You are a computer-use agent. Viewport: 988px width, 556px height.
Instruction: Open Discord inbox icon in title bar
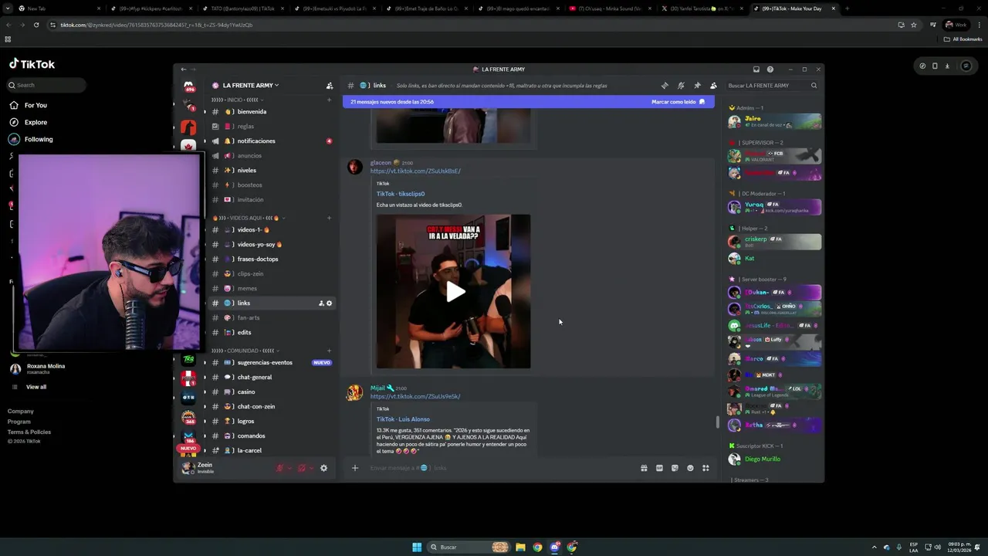pos(756,69)
